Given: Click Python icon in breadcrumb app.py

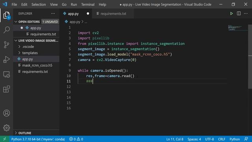Looking at the screenshot, I should coord(66,22).
